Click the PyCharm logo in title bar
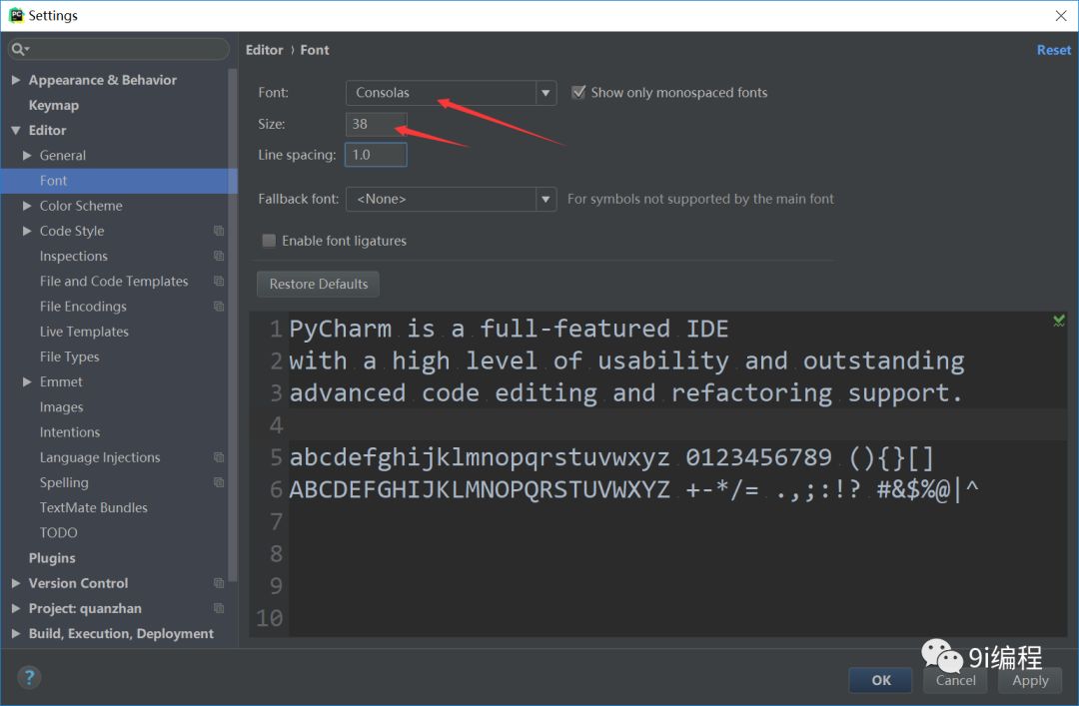Screen dimensions: 1079x706 coord(15,15)
